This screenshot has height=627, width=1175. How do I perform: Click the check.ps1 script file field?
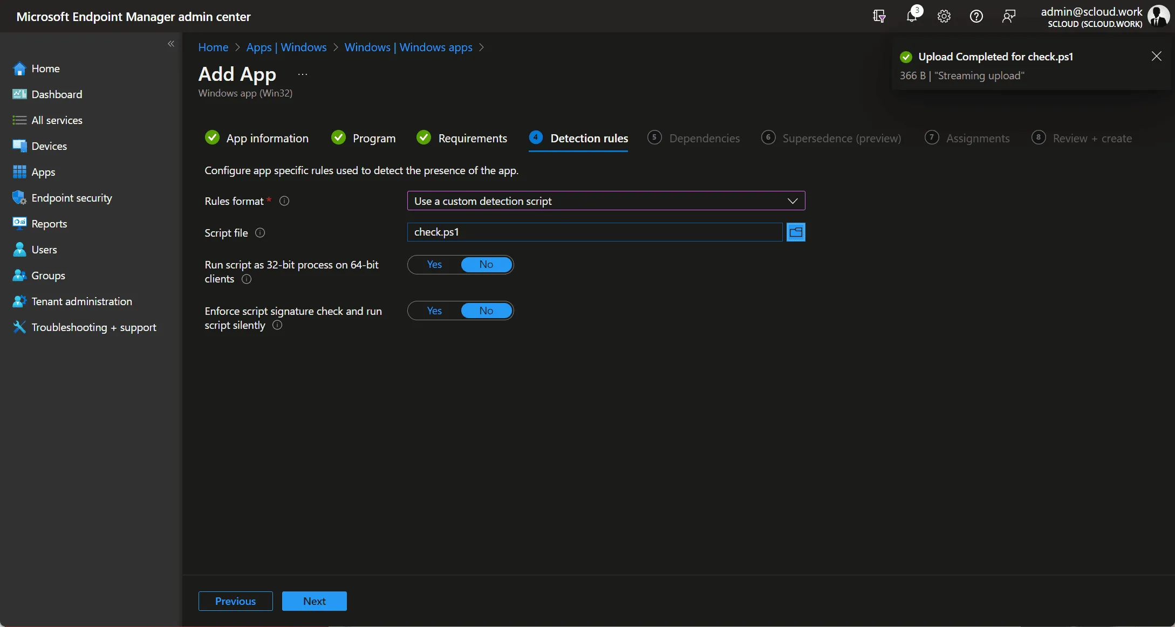click(595, 232)
